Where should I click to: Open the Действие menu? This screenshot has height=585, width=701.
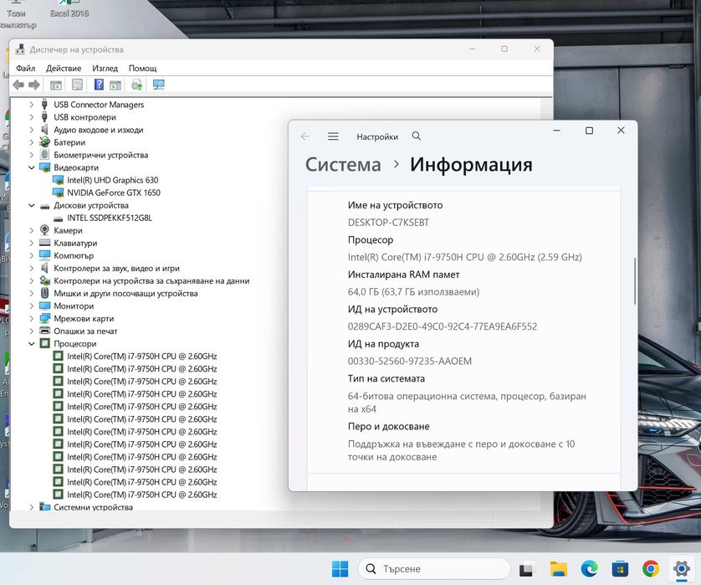64,68
